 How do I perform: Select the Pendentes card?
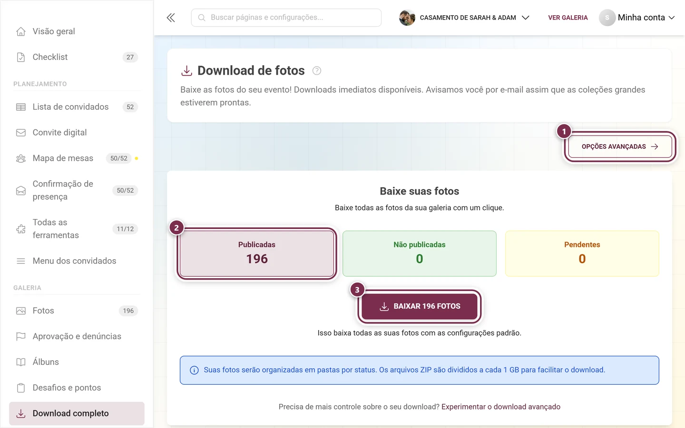coord(582,253)
